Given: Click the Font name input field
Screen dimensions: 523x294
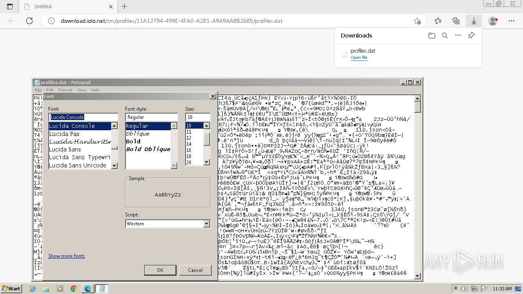Looking at the screenshot, I should 83,117.
